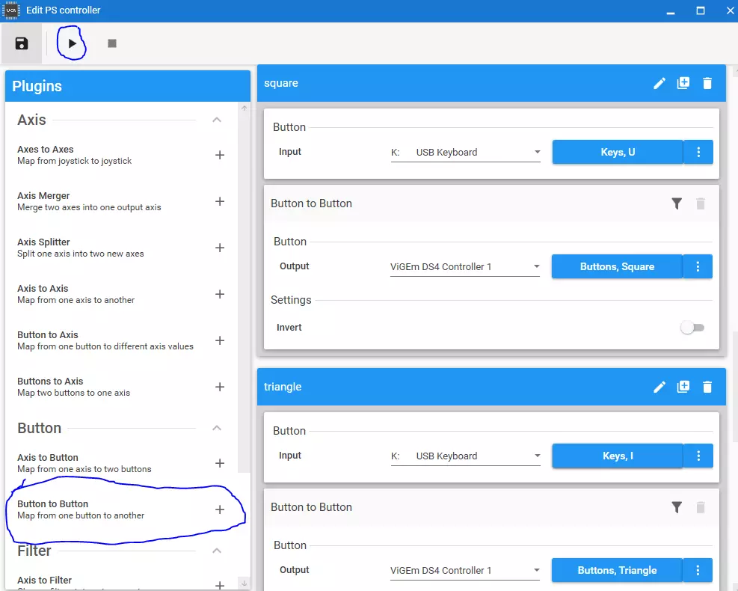This screenshot has width=738, height=591.
Task: Add the Axis to Filter plugin
Action: tap(219, 585)
